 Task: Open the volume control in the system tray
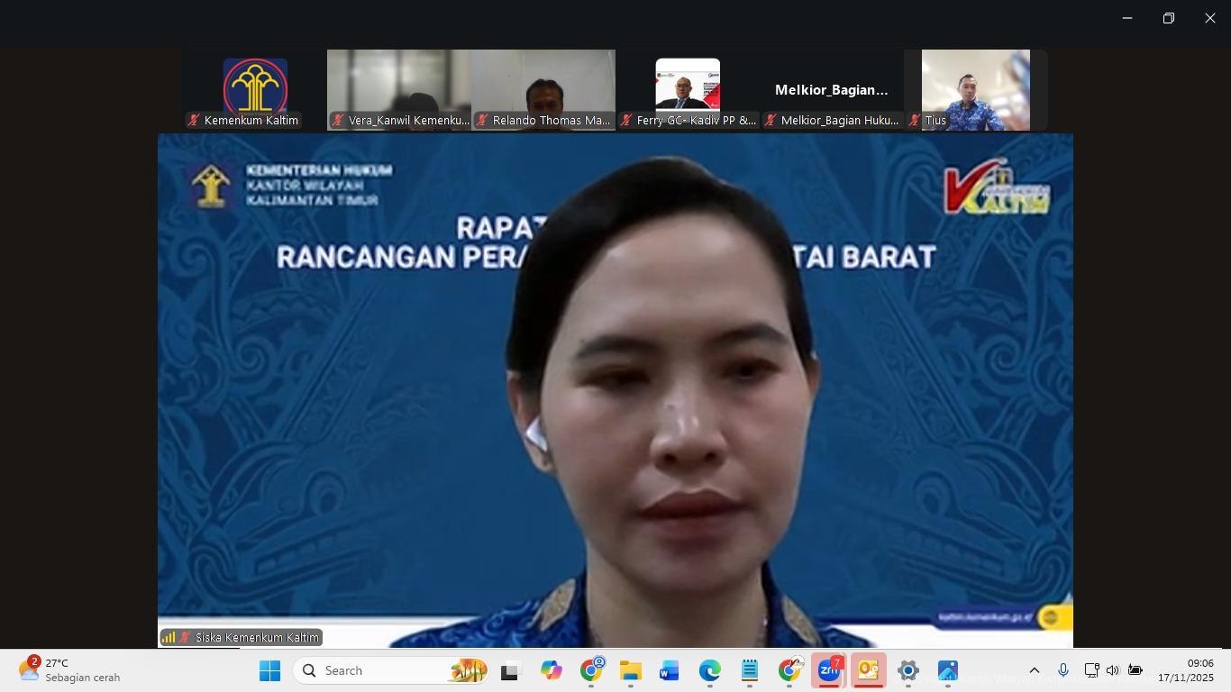click(x=1113, y=670)
